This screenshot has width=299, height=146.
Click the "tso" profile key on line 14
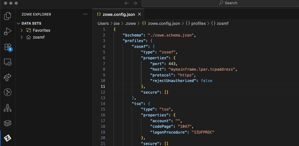137,104
